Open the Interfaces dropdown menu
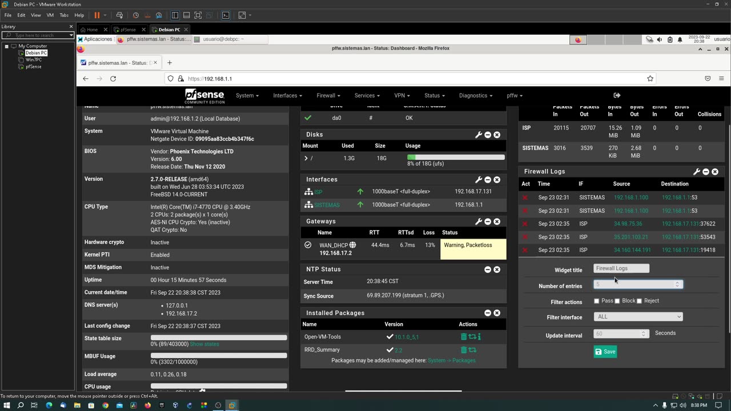The height and width of the screenshot is (411, 731). point(287,95)
